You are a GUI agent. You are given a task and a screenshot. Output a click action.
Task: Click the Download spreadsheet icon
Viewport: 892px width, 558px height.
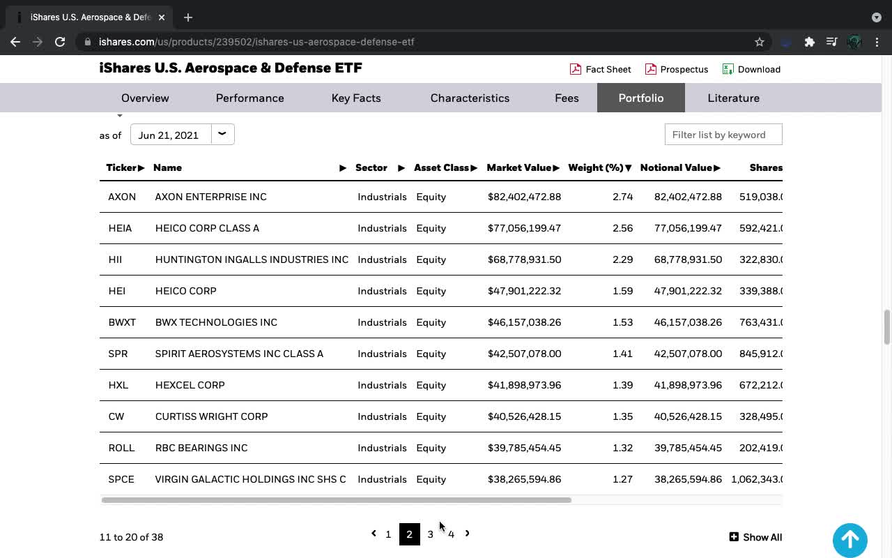point(728,69)
